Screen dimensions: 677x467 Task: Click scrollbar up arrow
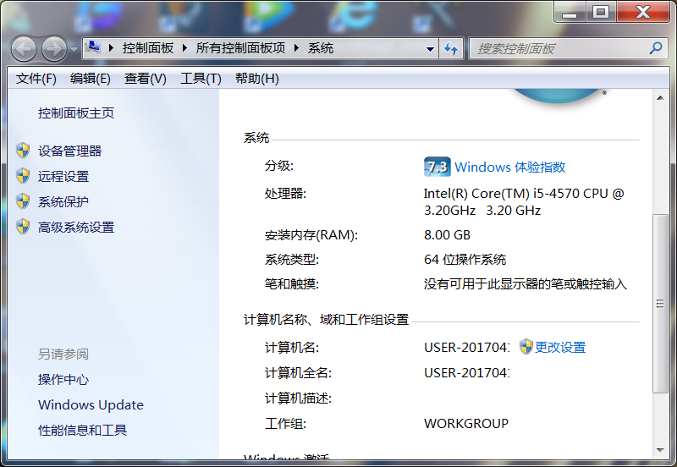pos(660,98)
